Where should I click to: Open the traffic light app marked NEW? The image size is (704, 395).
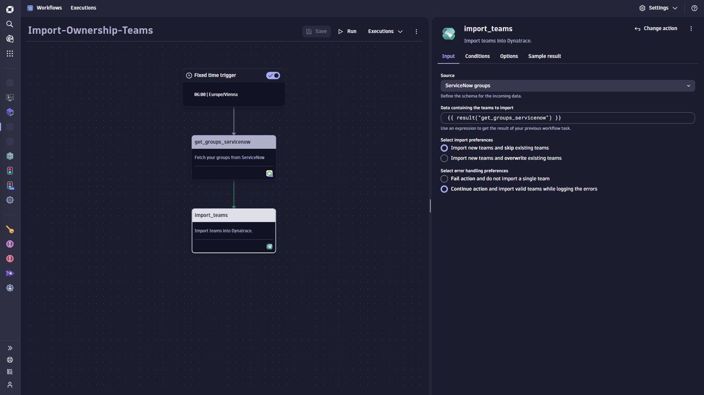[x=10, y=185]
